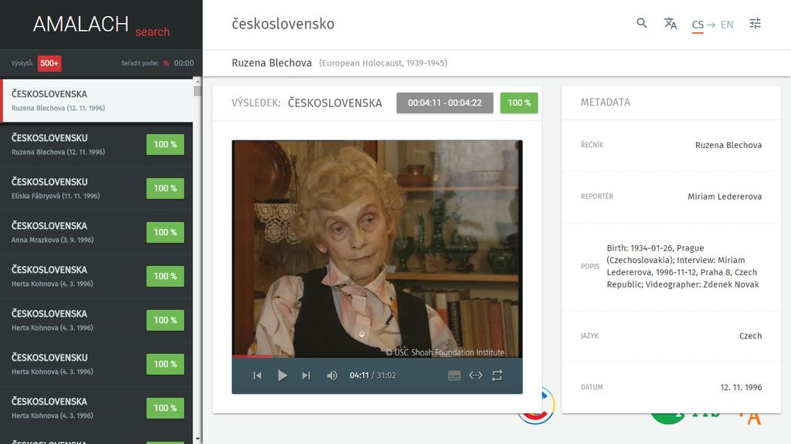Select ČESKOSLOVENSKA result Anna Mrazkova
This screenshot has width=791, height=444.
(97, 232)
